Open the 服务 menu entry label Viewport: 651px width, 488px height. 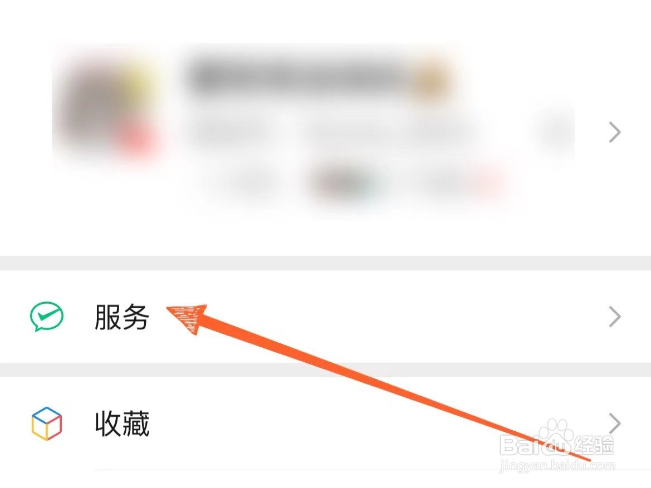point(121,317)
